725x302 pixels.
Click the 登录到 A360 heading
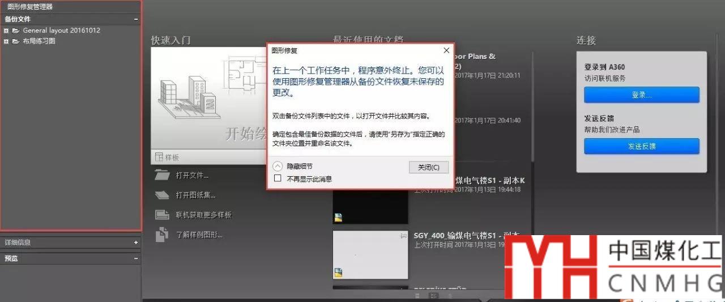coord(605,67)
